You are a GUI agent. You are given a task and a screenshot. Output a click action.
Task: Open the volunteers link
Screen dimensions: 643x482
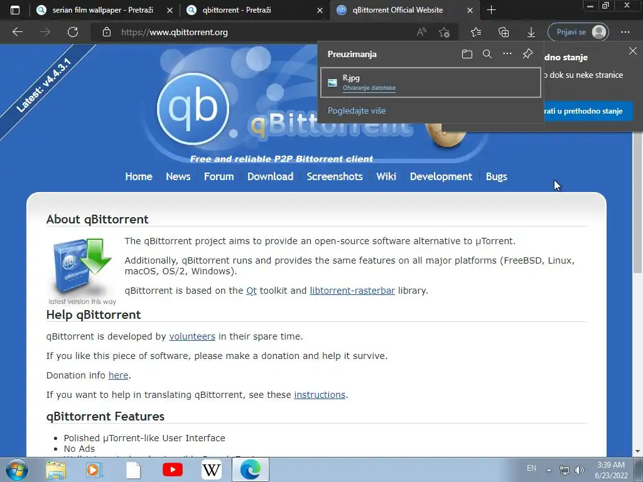(x=192, y=336)
